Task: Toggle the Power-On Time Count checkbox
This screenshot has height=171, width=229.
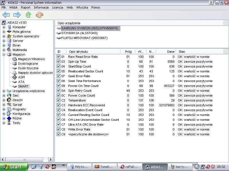Action: click(59, 86)
